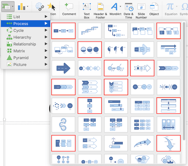Click the Slide Number icon
Viewport: 188px width, 166px height.
coord(141,7)
